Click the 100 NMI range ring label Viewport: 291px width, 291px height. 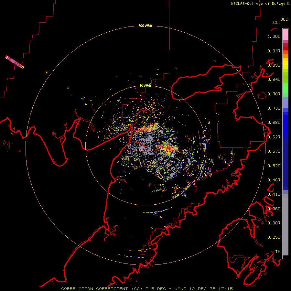tap(145, 26)
